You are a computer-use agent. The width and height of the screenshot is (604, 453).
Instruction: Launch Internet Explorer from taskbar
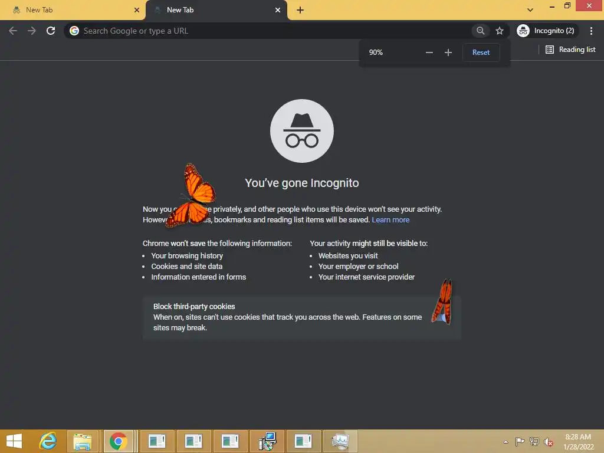click(x=48, y=441)
